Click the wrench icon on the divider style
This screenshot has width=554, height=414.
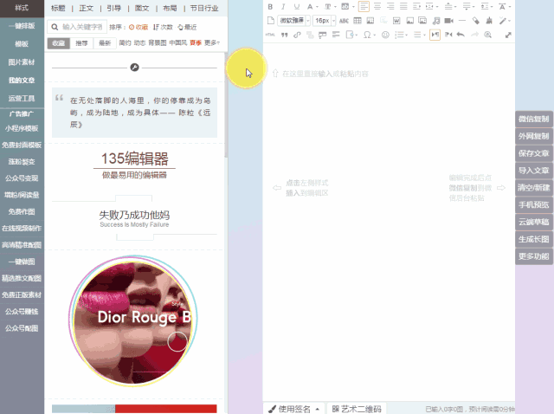point(134,68)
